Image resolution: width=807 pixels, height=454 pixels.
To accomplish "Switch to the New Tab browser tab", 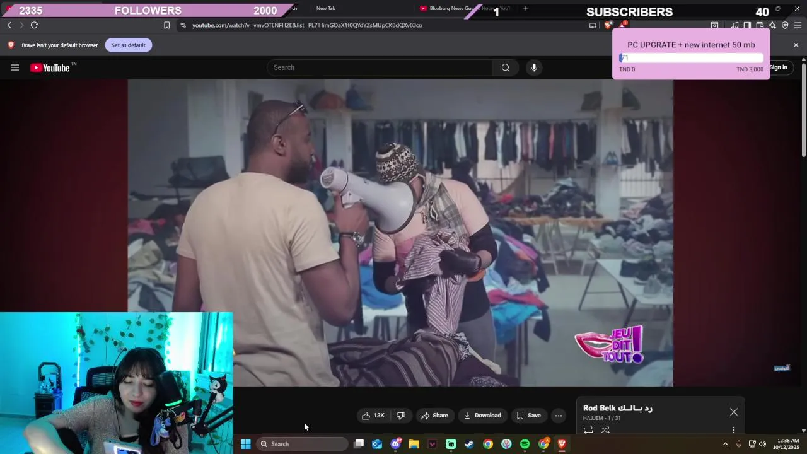I will tap(326, 8).
